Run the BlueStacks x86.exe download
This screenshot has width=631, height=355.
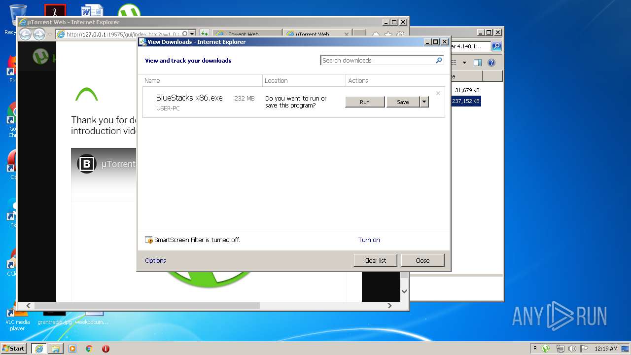coord(365,102)
